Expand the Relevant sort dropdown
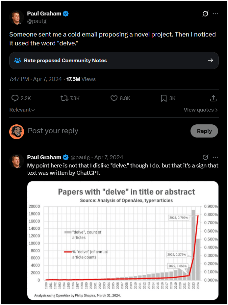This screenshot has height=305, width=228. [22, 110]
